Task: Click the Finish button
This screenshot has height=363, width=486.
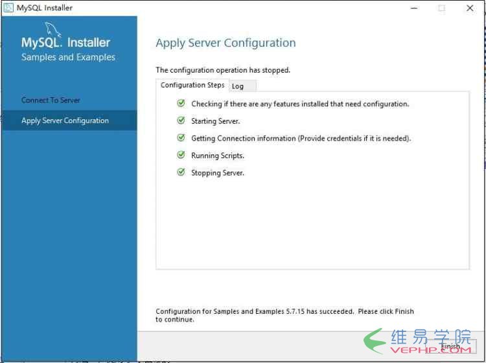Action: pos(451,346)
